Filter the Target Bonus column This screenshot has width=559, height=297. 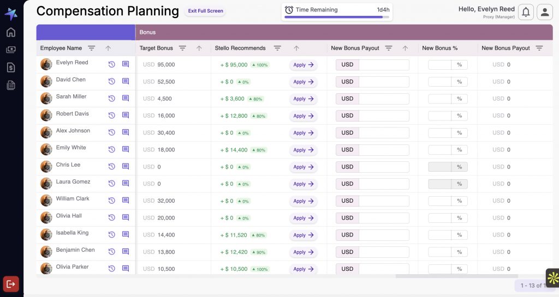(182, 48)
